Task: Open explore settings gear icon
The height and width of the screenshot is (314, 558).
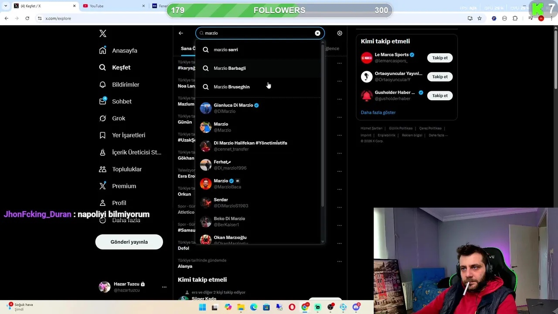Action: (x=340, y=33)
